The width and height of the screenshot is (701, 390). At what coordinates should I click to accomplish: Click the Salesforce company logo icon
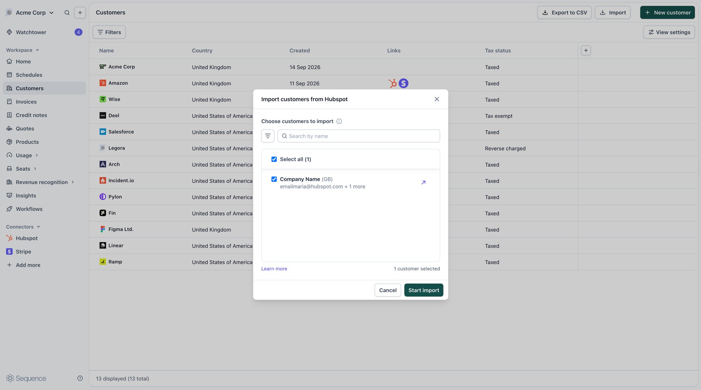click(103, 132)
